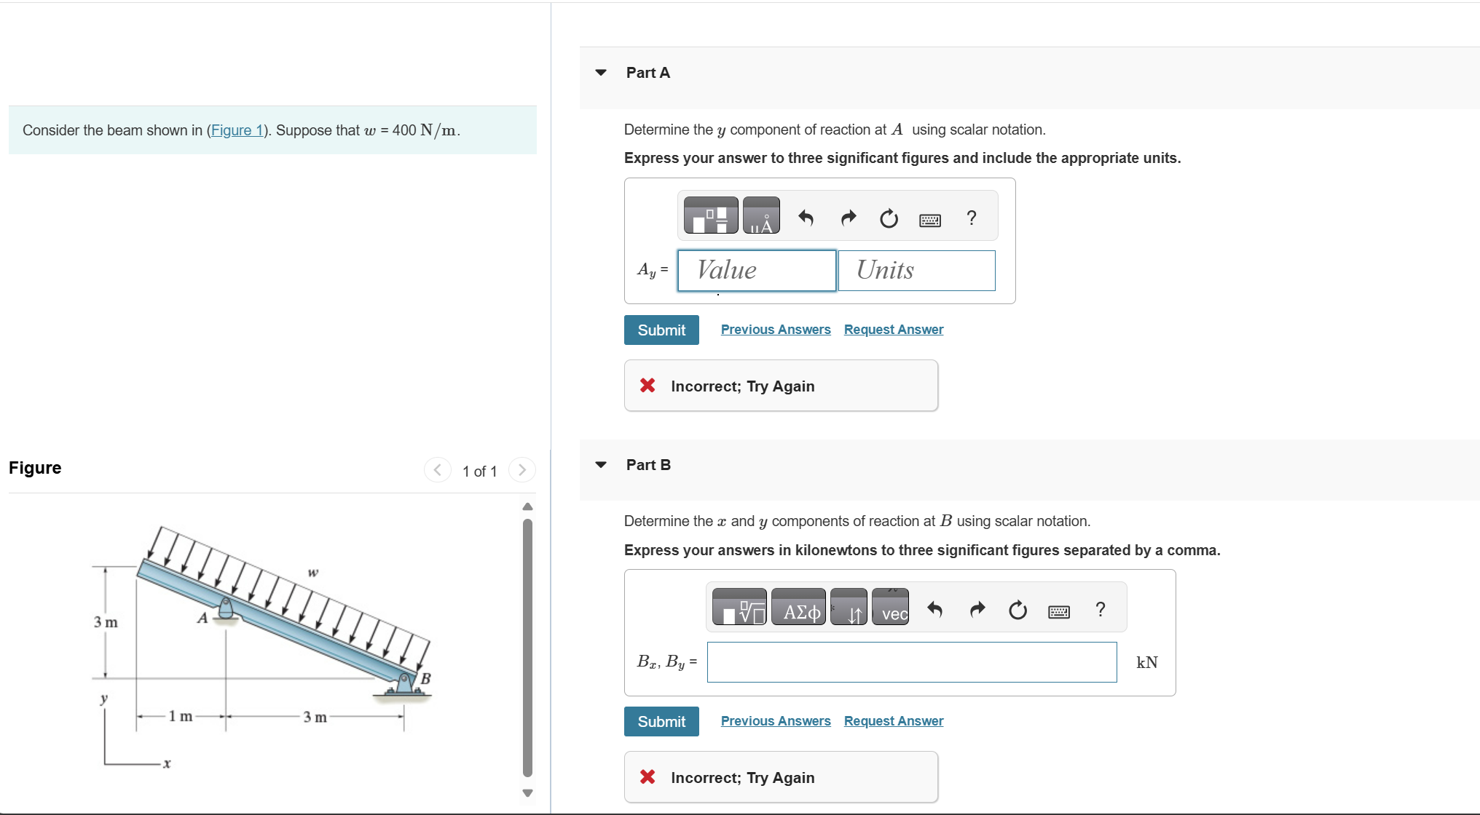Reset the Part A answer field
This screenshot has height=815, width=1480.
888,217
